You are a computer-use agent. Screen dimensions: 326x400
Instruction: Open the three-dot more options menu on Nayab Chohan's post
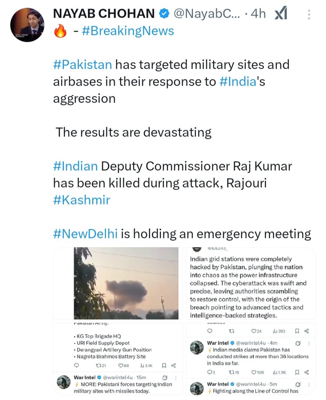point(309,15)
